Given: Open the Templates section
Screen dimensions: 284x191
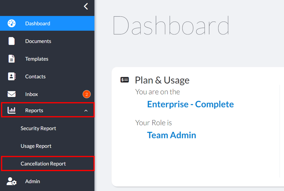Looking at the screenshot, I should (x=37, y=59).
